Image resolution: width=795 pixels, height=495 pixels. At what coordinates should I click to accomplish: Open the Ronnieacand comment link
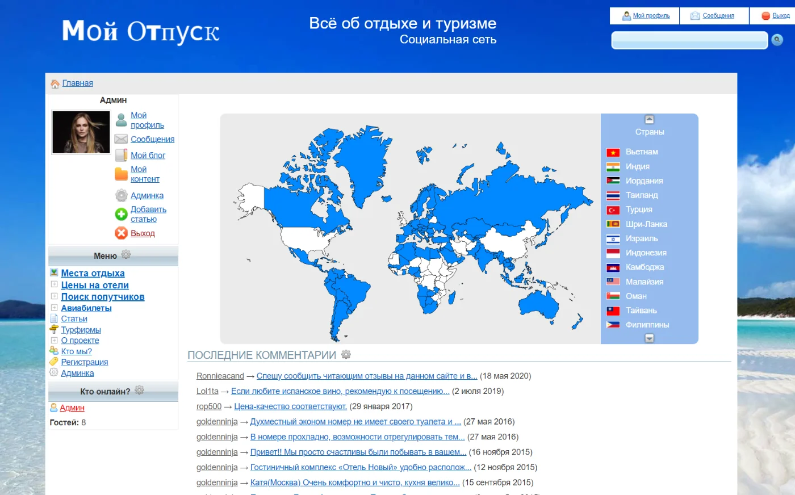click(367, 376)
